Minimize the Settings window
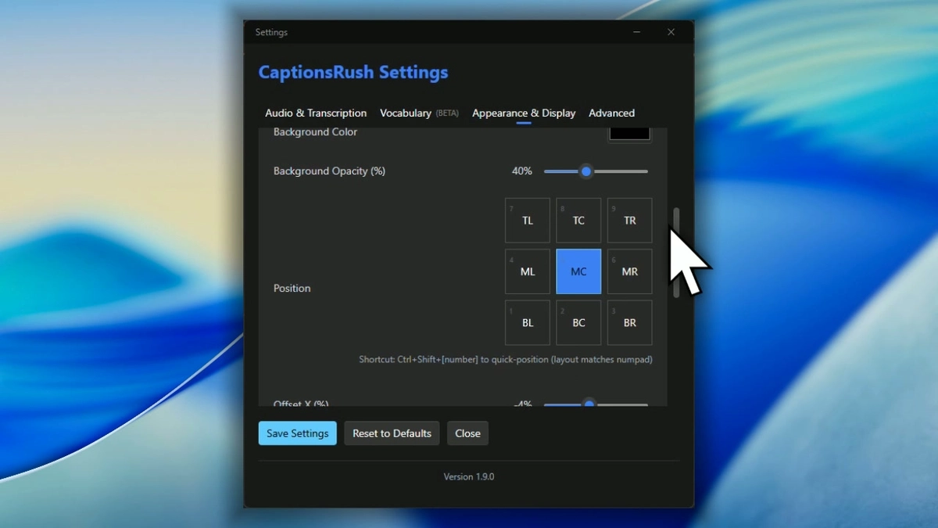Screen dimensions: 938x528 pyautogui.click(x=637, y=32)
